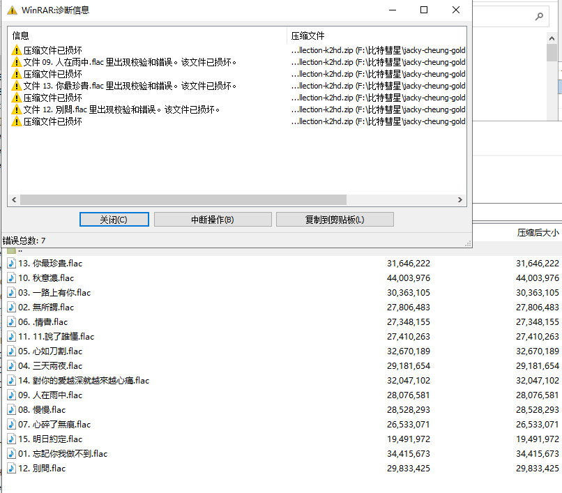562x493 pixels.
Task: Select file icon of 06. .情書.flac
Action: 11,322
